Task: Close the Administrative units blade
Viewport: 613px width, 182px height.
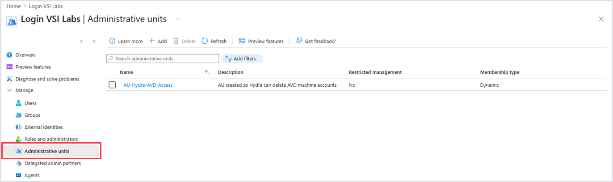Action: (x=601, y=19)
